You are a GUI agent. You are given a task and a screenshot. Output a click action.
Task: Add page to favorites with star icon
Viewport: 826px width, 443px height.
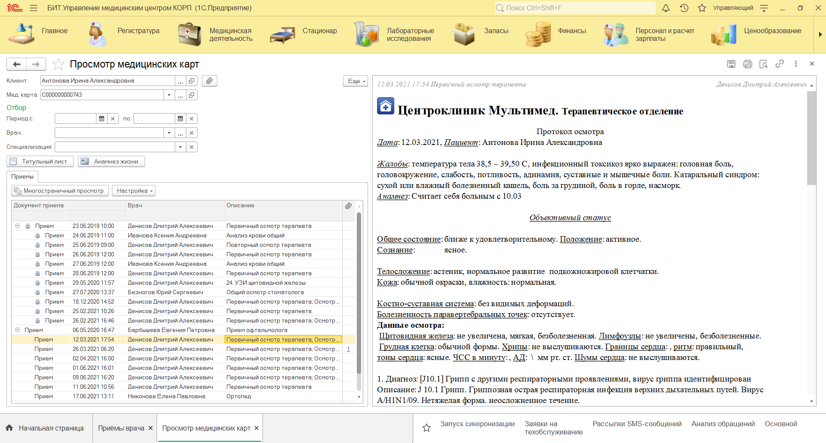coord(58,65)
